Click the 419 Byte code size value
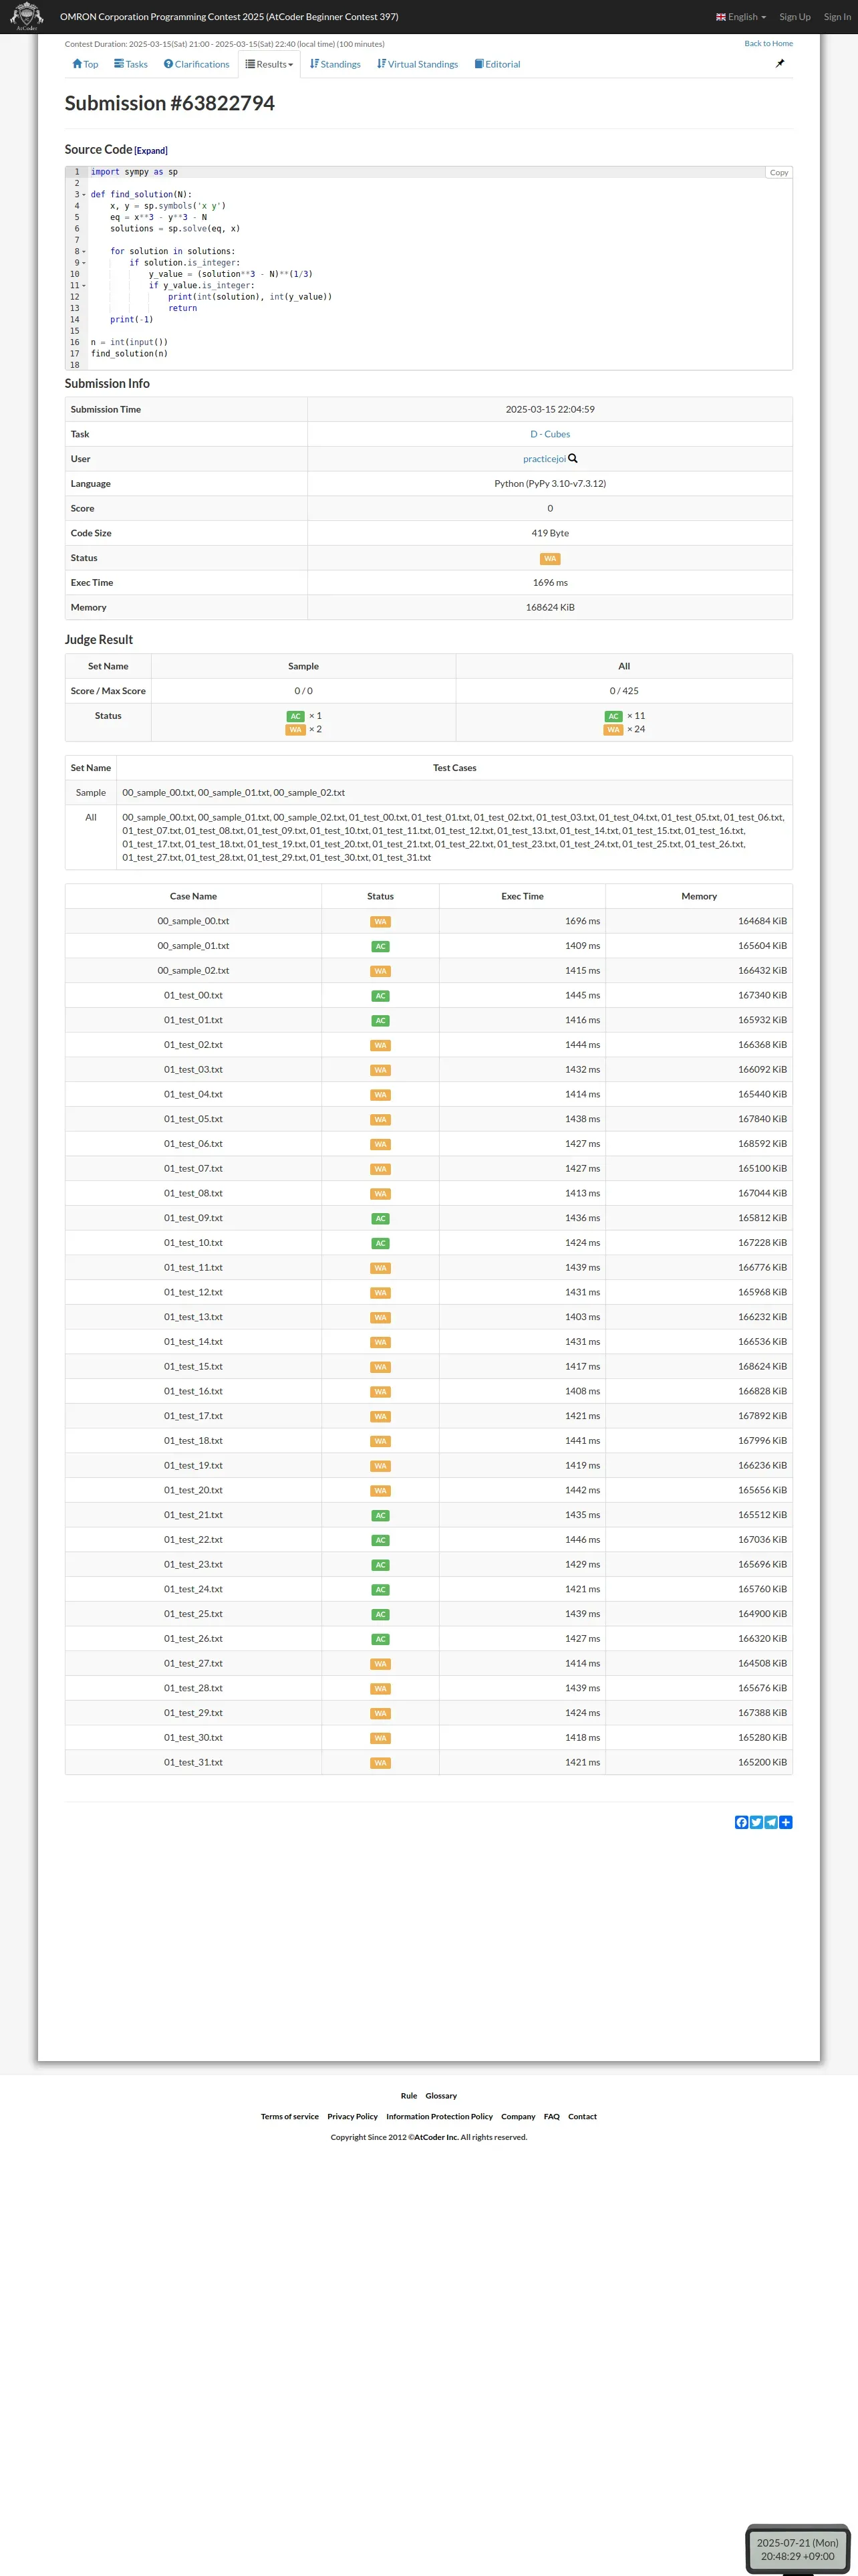This screenshot has height=2576, width=858. pyautogui.click(x=551, y=533)
